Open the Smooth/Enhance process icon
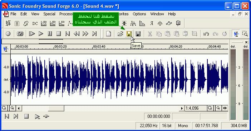 point(160,23)
